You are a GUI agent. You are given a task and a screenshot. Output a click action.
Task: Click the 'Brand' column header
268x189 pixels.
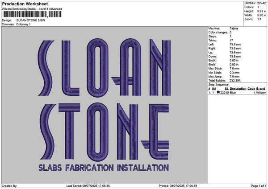pos(261,89)
